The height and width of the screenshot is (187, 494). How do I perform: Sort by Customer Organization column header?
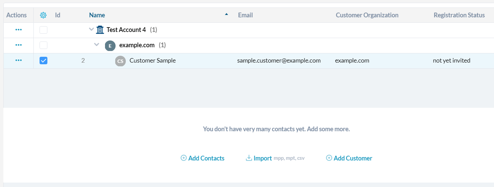tap(367, 15)
